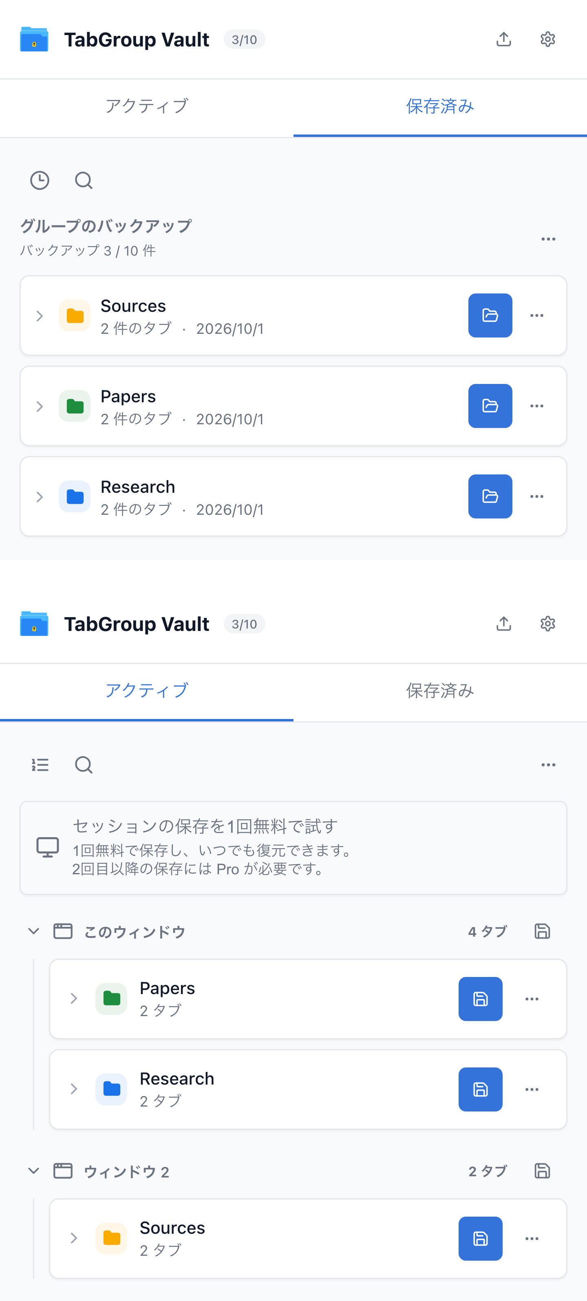Open more options for saved Sources backup
The height and width of the screenshot is (1301, 587).
[x=536, y=315]
